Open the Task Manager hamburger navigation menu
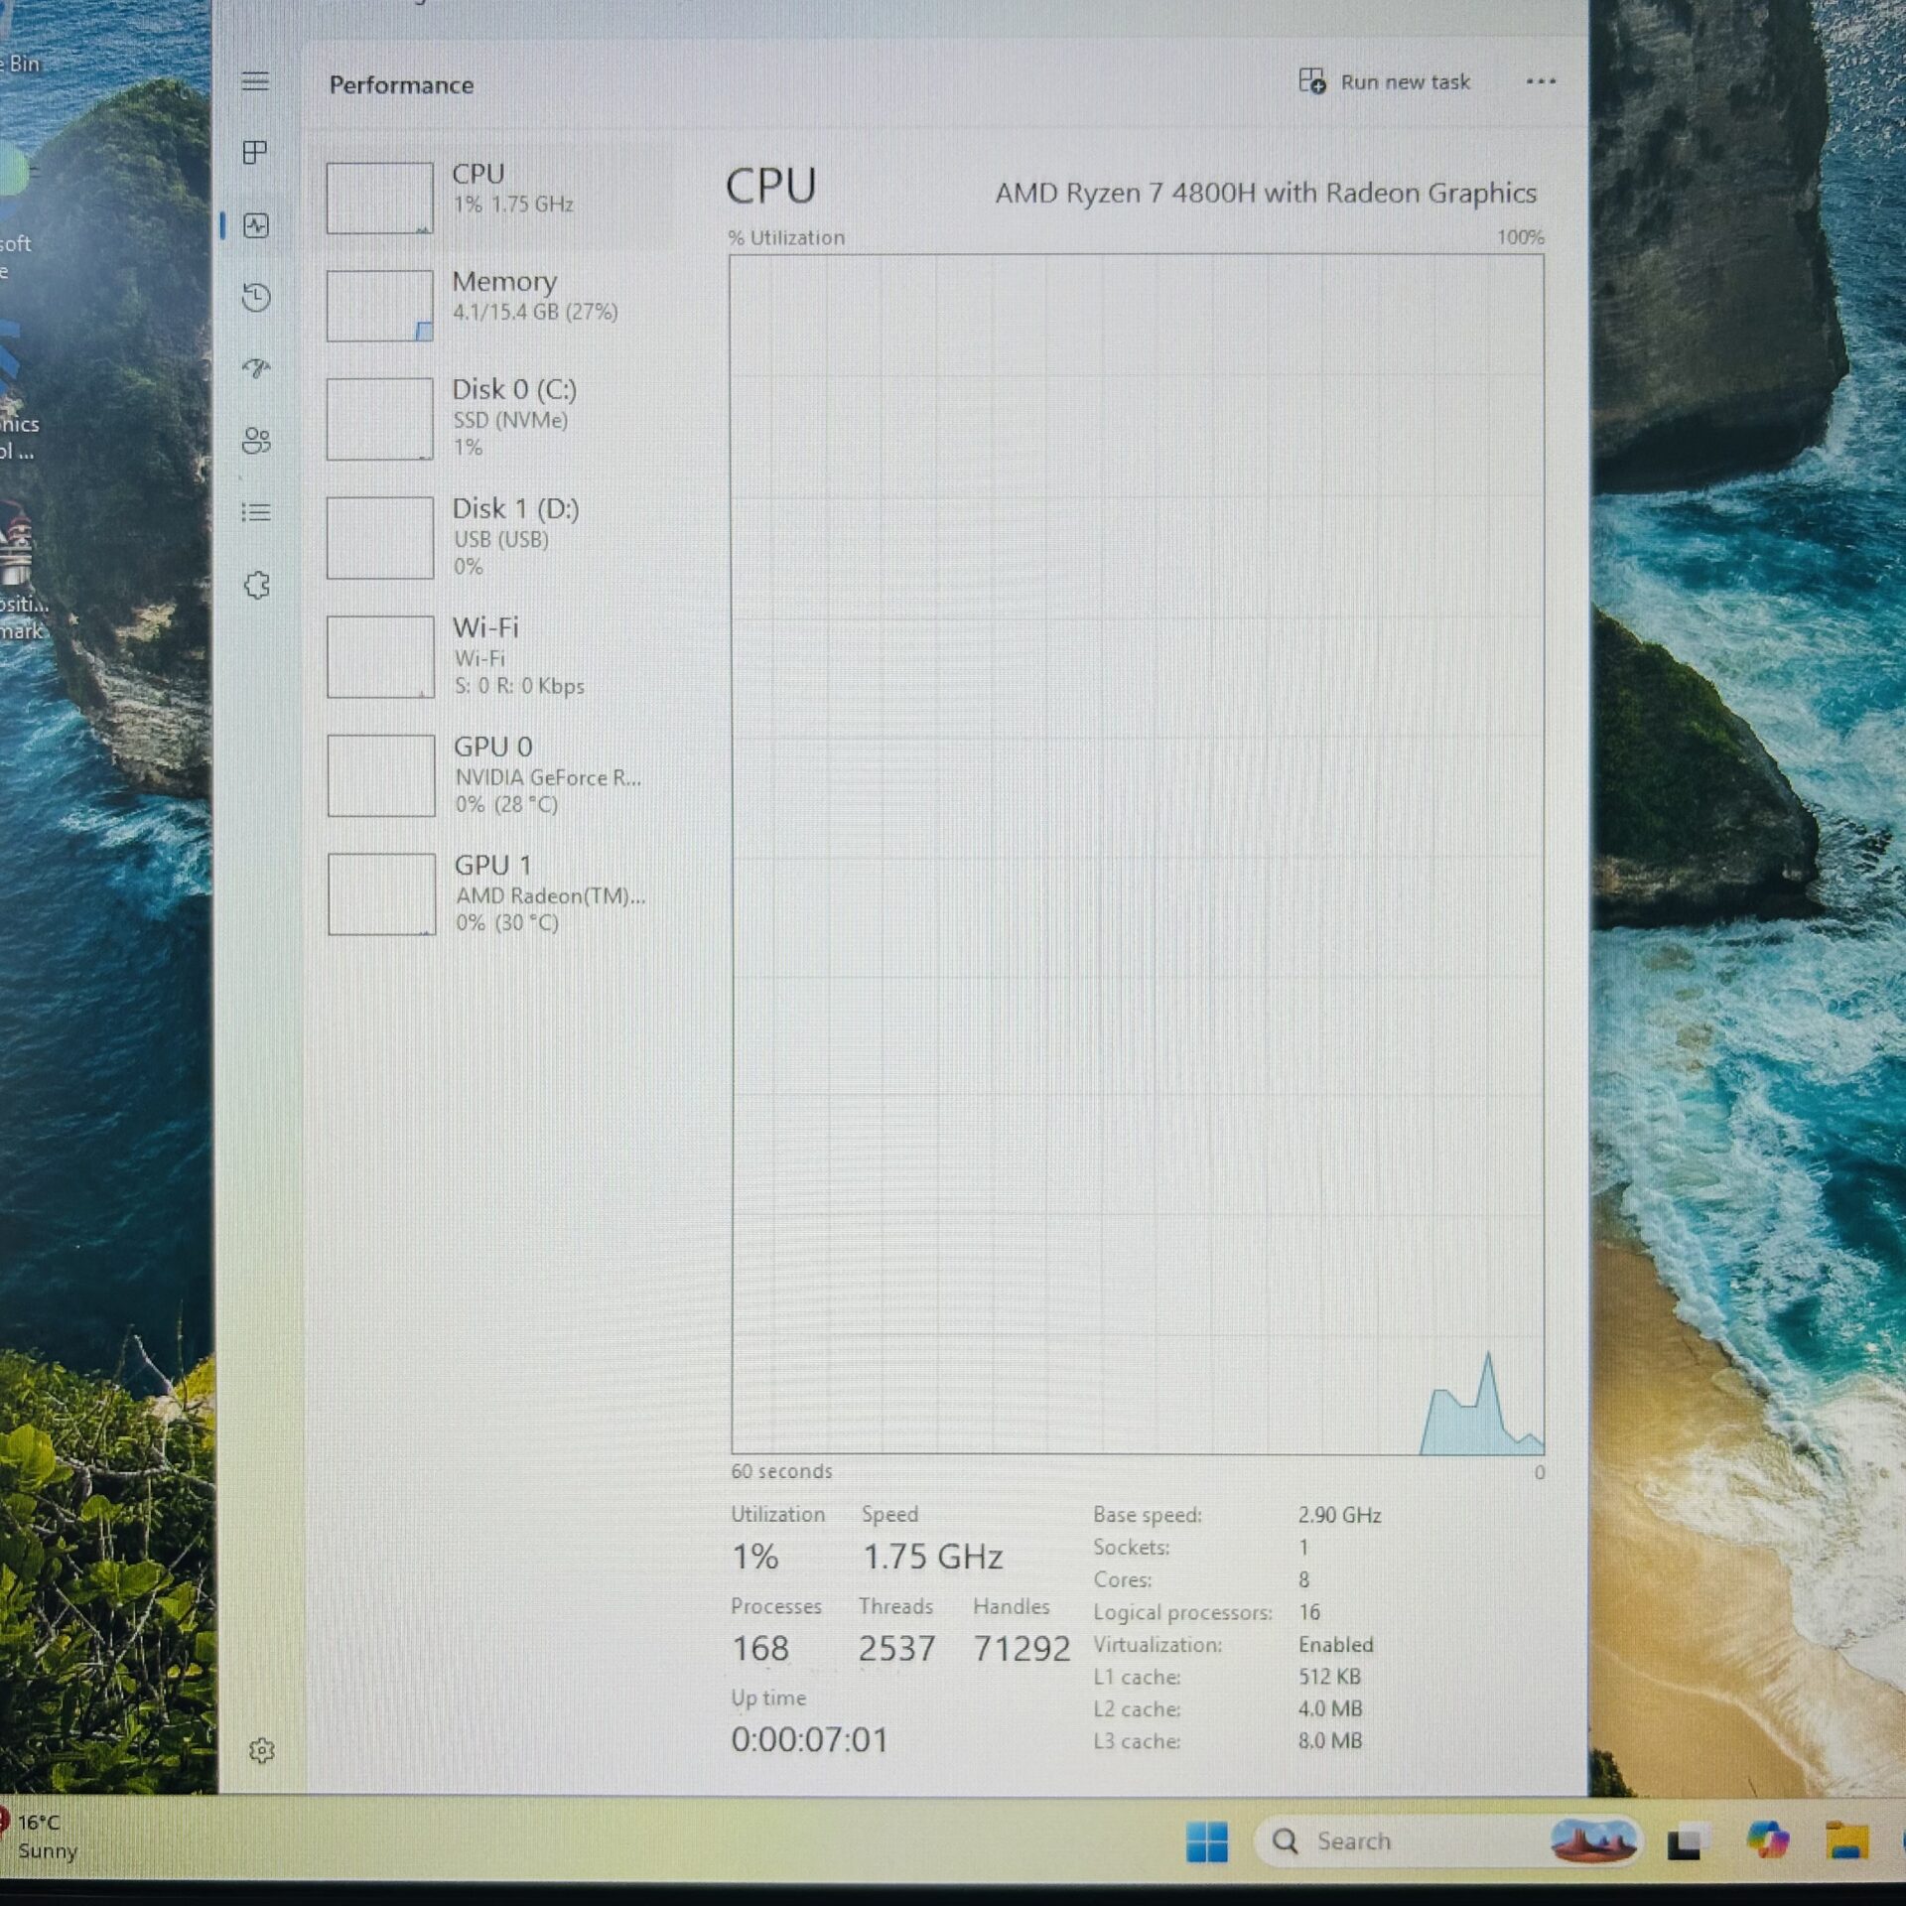1906x1906 pixels. click(x=255, y=81)
